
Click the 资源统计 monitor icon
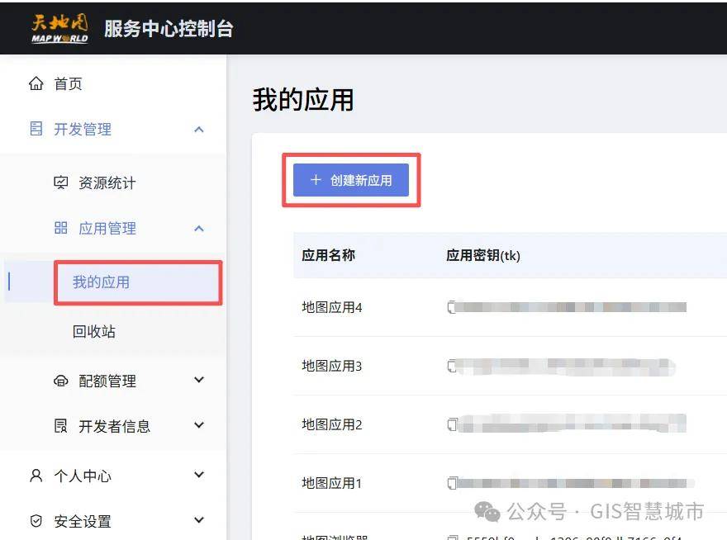[x=61, y=183]
